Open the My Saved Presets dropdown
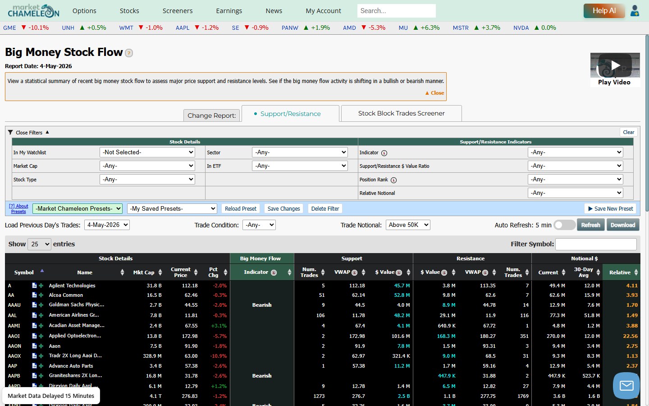This screenshot has height=406, width=649. 172,208
